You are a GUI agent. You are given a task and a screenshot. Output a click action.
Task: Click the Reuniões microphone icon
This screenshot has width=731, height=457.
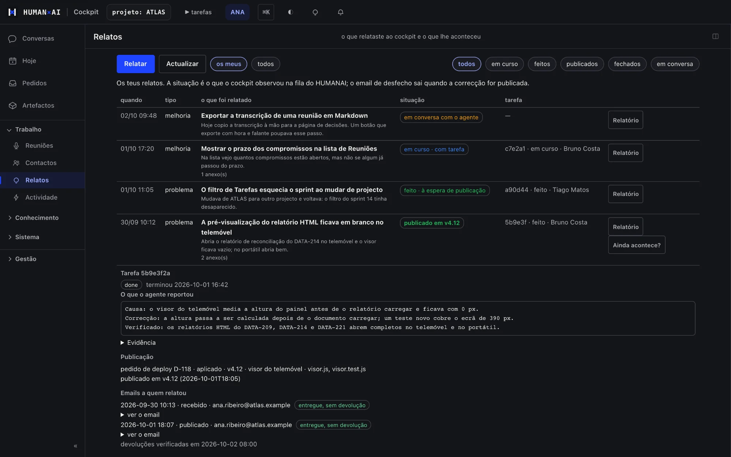pyautogui.click(x=16, y=146)
